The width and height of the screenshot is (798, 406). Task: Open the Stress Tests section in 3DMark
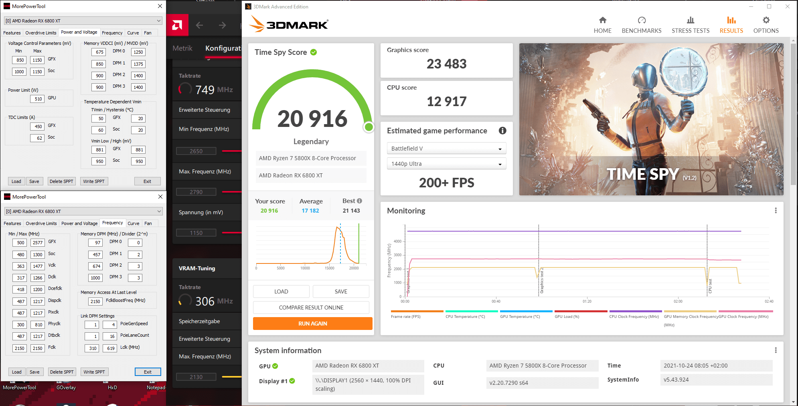pos(691,25)
